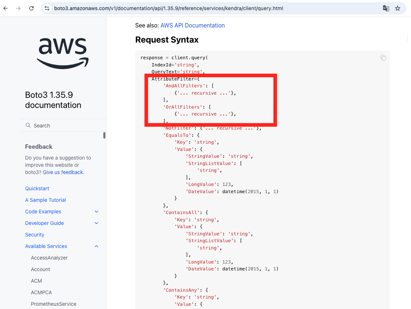411x309 pixels.
Task: Expand Developer Guide chevron
Action: pos(96,223)
